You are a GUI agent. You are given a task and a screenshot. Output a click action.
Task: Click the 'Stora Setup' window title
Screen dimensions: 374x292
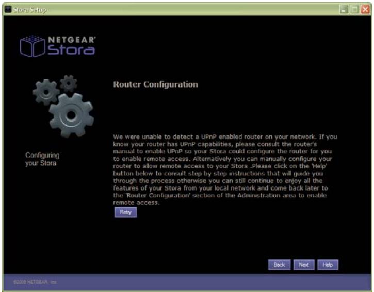[30, 10]
